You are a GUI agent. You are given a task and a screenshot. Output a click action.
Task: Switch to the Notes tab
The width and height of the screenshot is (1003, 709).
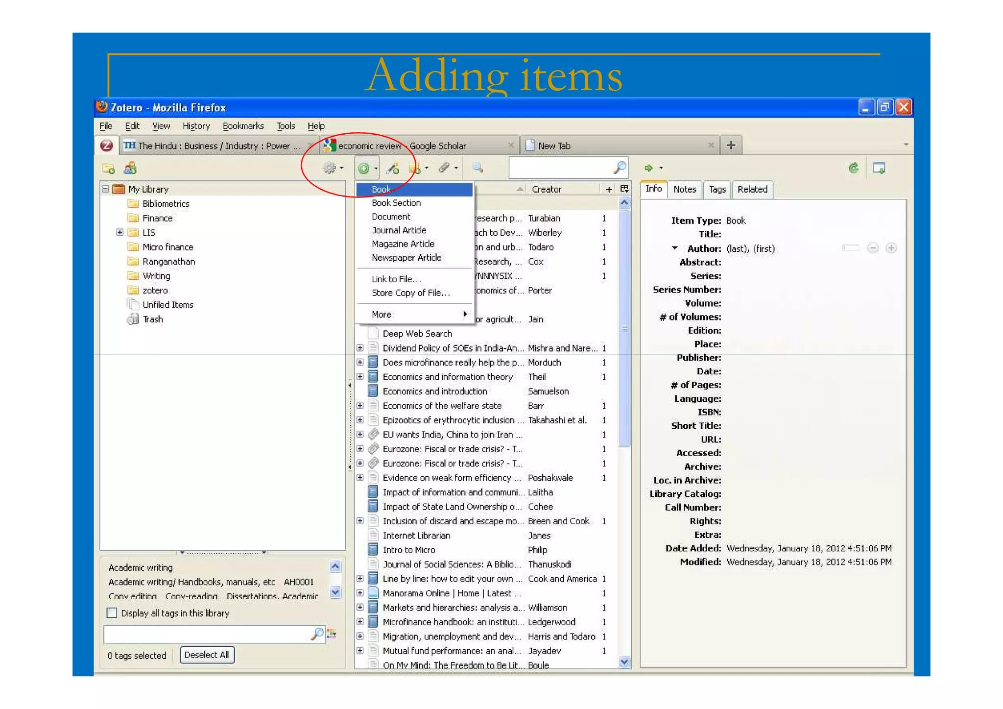(684, 189)
